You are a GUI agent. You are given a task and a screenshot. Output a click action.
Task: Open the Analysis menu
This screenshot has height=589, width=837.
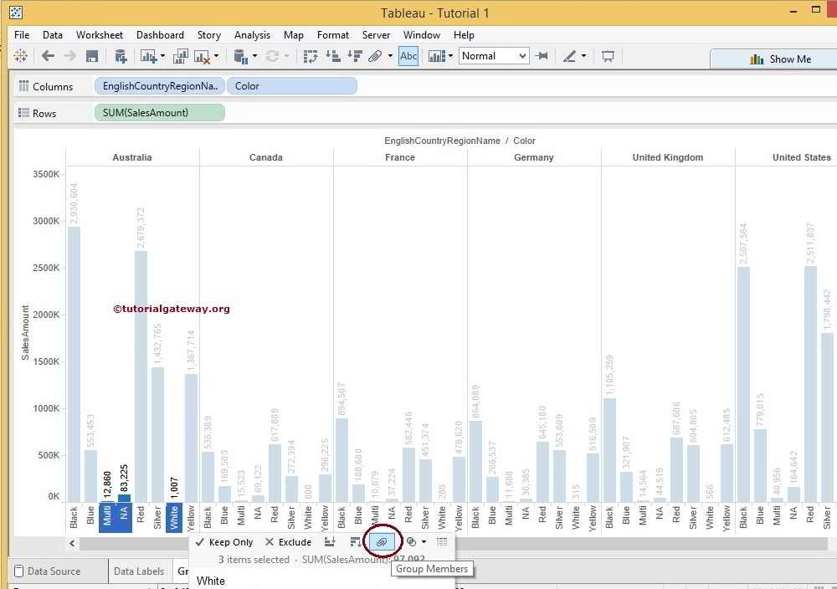tap(253, 35)
